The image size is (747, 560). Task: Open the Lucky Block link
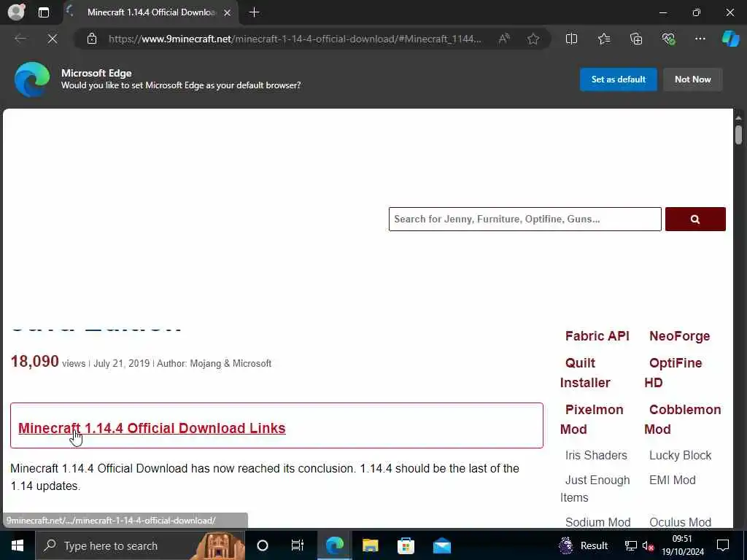pyautogui.click(x=680, y=455)
